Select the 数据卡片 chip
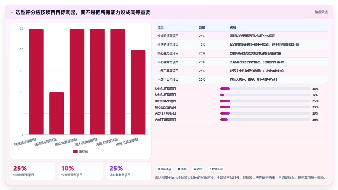This screenshot has height=190, width=338. pyautogui.click(x=216, y=169)
